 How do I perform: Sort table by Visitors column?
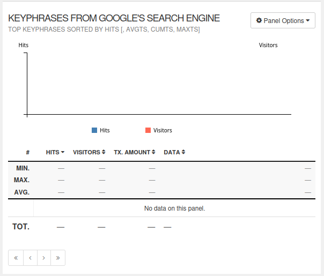click(x=89, y=152)
